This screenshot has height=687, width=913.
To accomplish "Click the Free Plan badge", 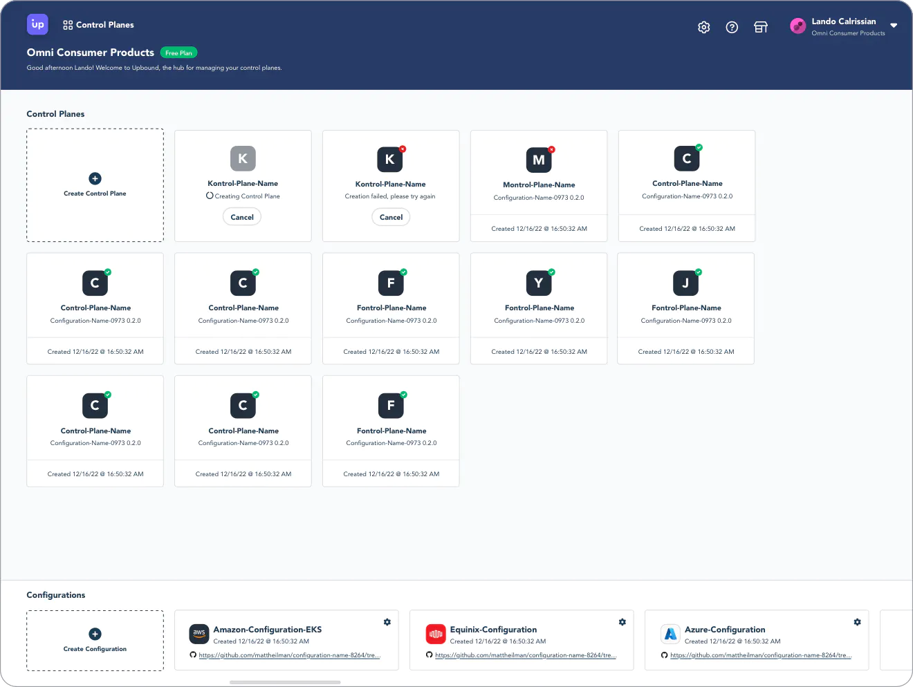I will (179, 53).
